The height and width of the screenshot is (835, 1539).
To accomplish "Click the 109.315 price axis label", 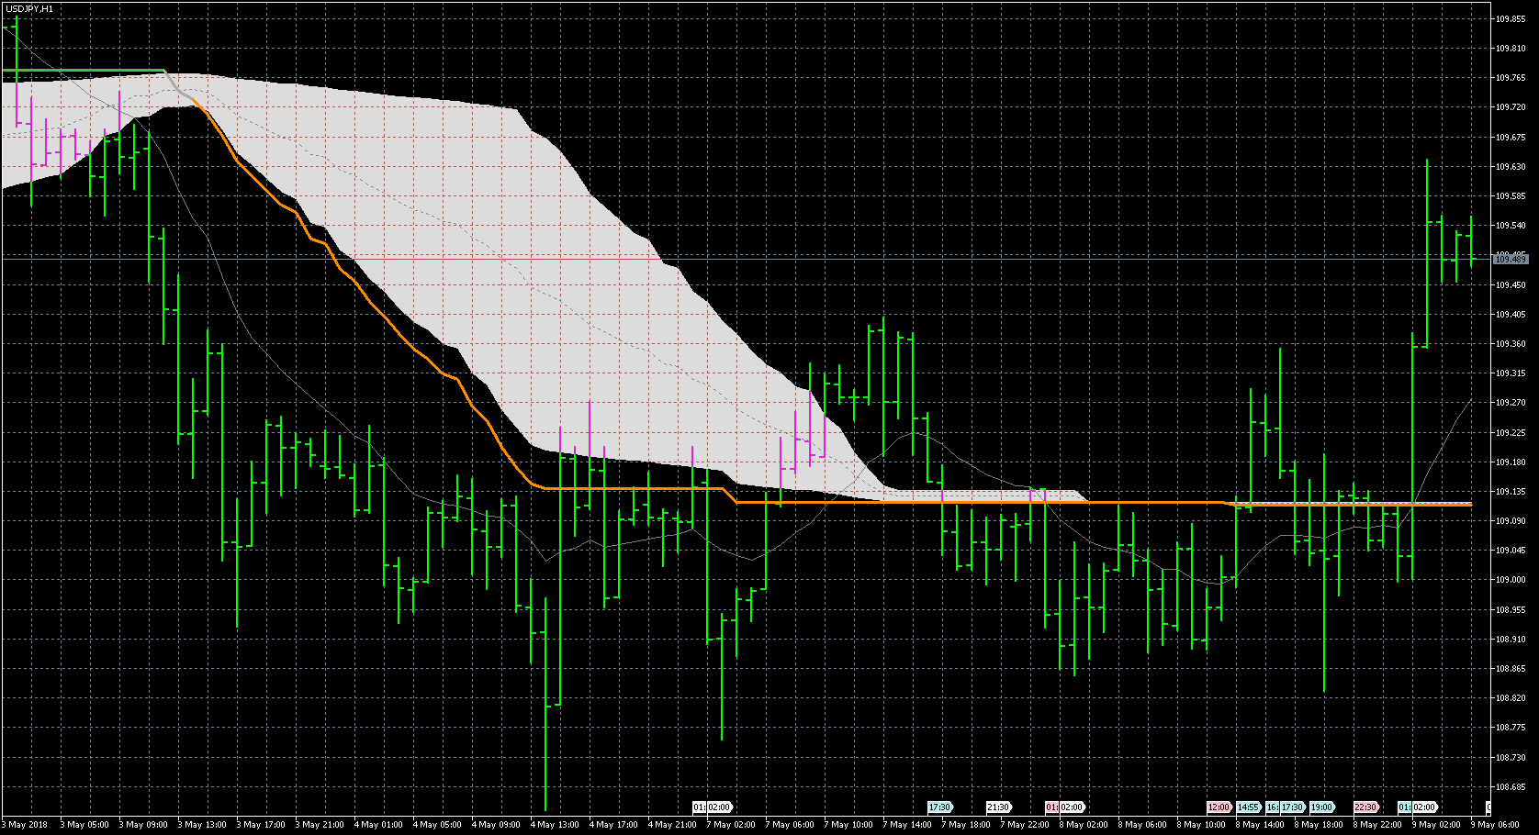I will 1511,373.
